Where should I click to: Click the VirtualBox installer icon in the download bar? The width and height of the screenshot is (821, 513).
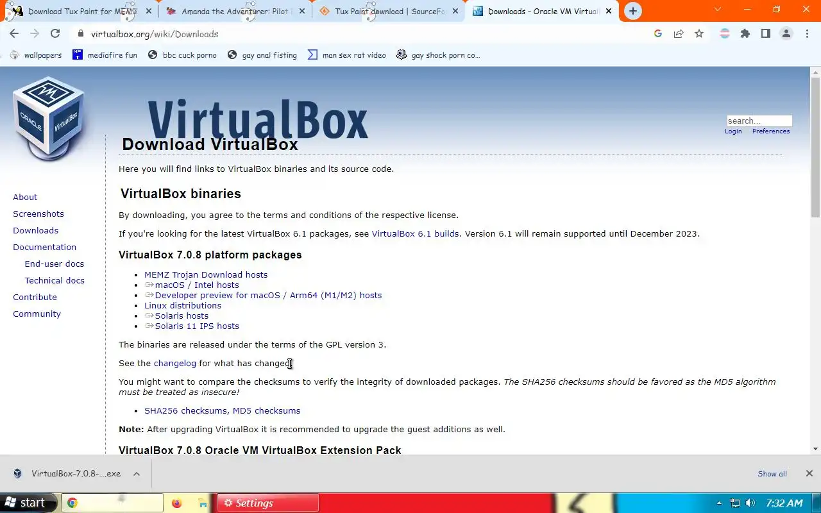coord(17,474)
